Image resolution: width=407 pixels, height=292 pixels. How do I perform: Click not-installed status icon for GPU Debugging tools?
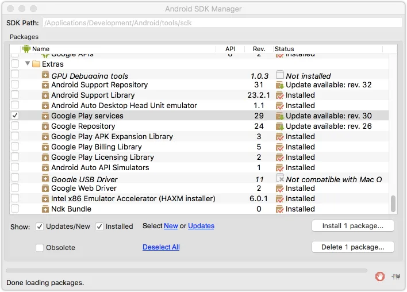tap(280, 75)
